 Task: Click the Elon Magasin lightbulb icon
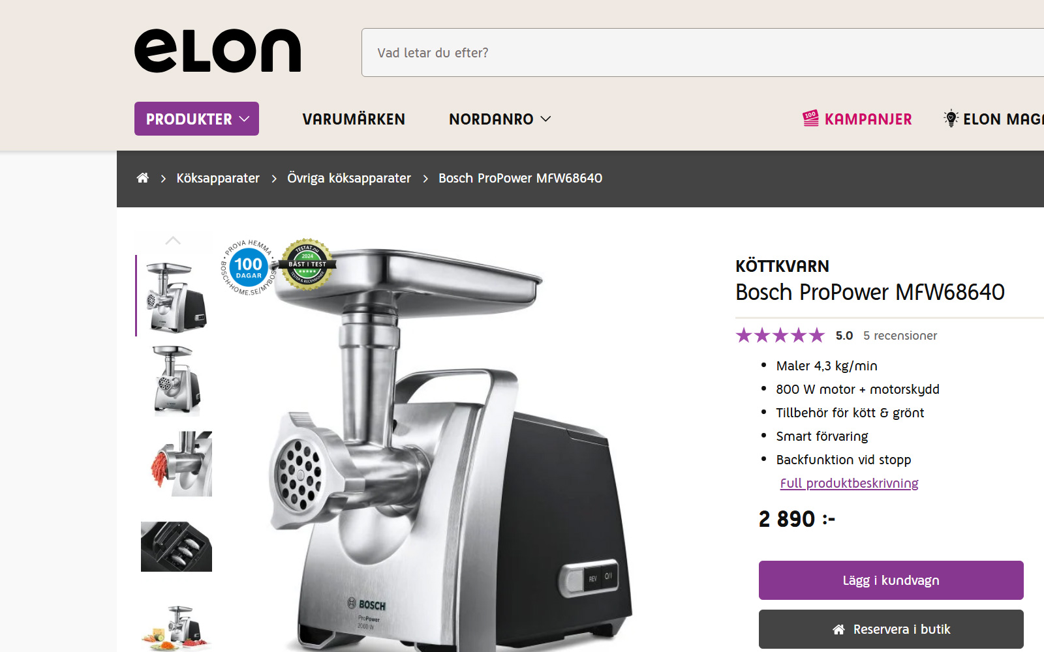tap(951, 119)
